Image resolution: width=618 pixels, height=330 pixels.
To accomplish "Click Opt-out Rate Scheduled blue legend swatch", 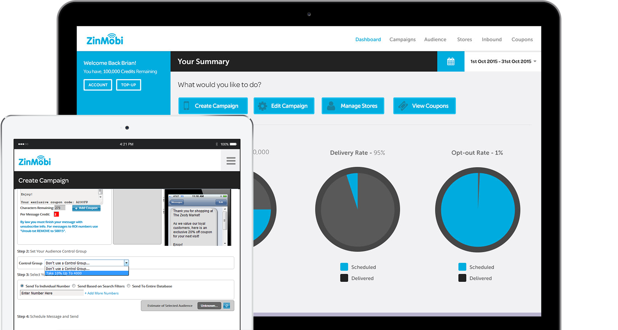I will 462,267.
